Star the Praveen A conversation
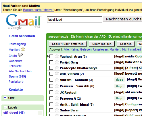 click(57, 98)
